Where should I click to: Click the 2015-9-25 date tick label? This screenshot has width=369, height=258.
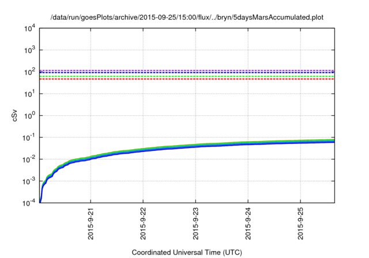click(300, 223)
